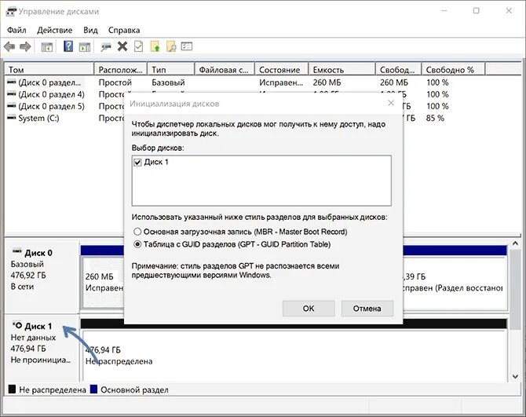Click the Состояние column header
Image resolution: width=526 pixels, height=417 pixels.
point(282,70)
